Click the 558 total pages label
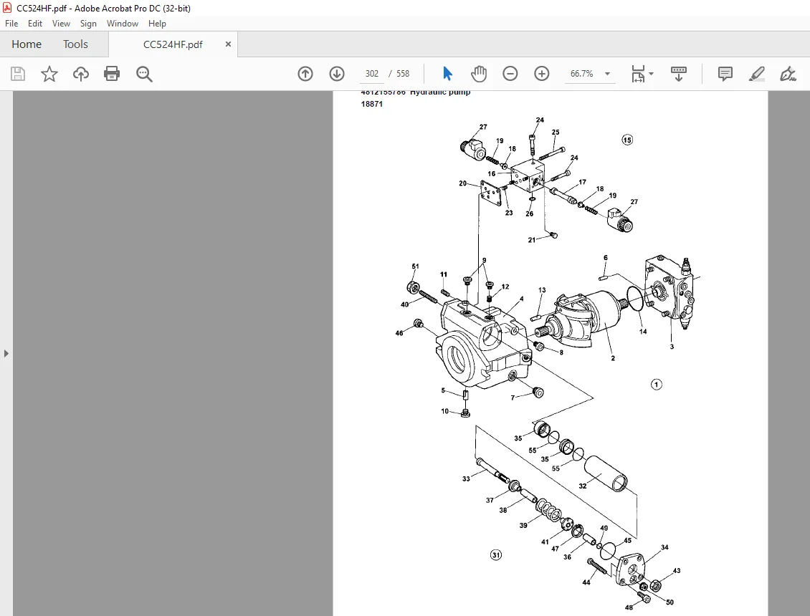This screenshot has height=616, width=810. click(x=403, y=74)
